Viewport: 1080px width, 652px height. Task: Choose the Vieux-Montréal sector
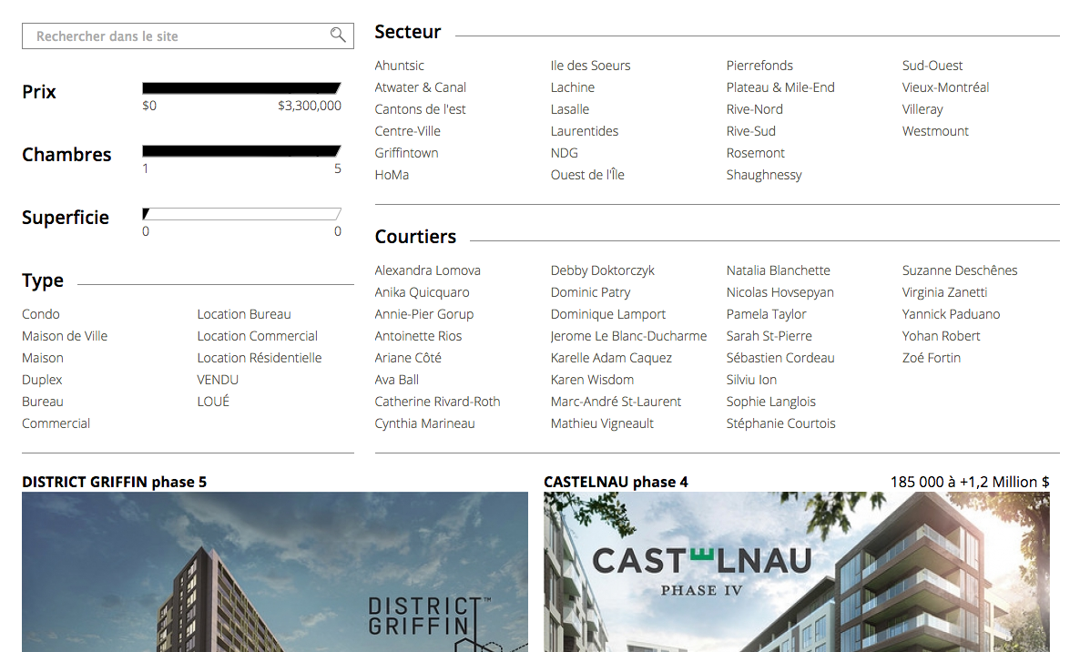946,87
